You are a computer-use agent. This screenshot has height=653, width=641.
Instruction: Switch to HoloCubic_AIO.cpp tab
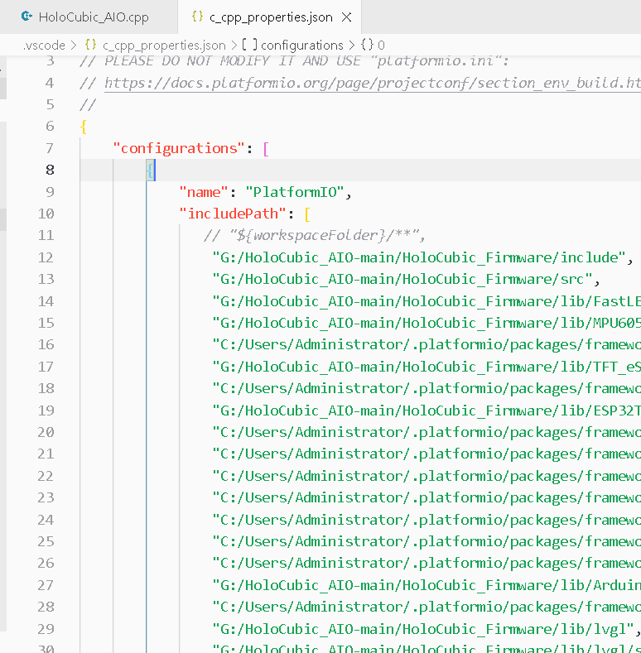(x=89, y=17)
